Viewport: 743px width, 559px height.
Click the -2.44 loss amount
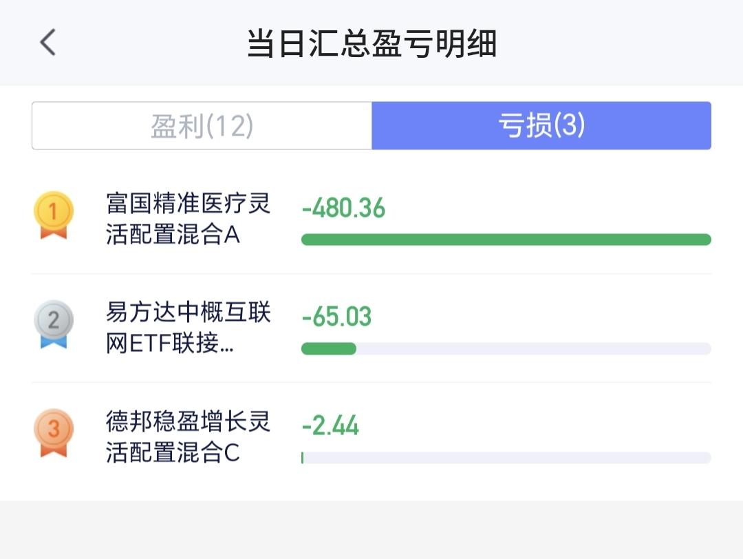coord(330,425)
